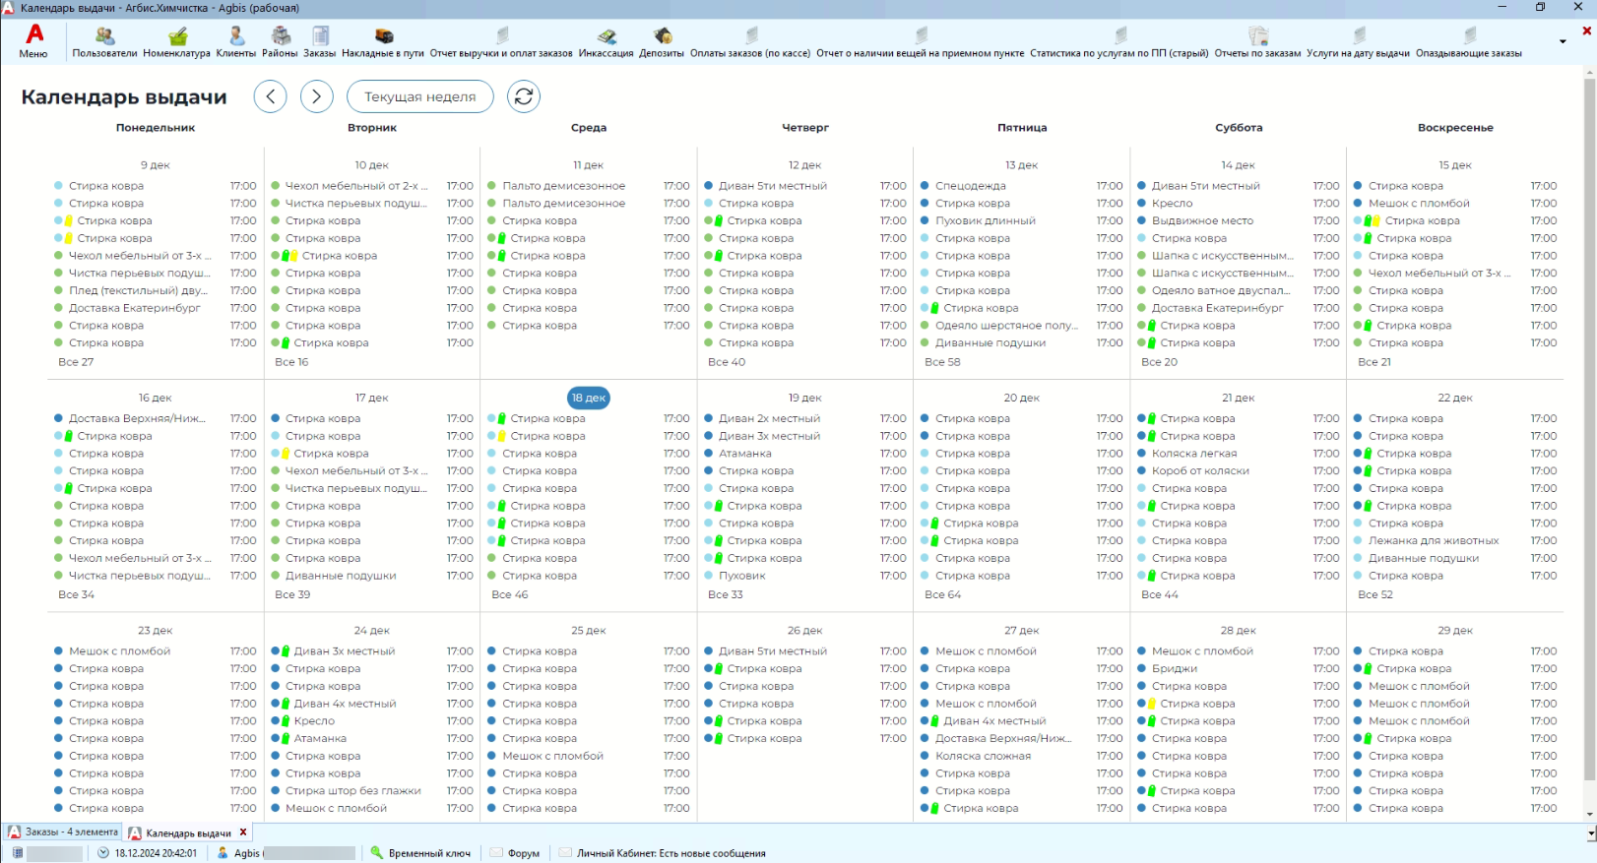Go to the previous week
The width and height of the screenshot is (1597, 863).
(271, 96)
